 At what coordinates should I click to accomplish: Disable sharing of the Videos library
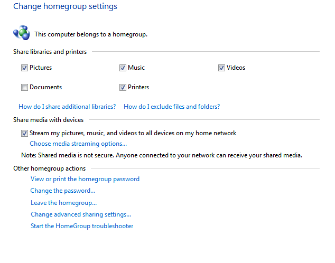click(221, 68)
